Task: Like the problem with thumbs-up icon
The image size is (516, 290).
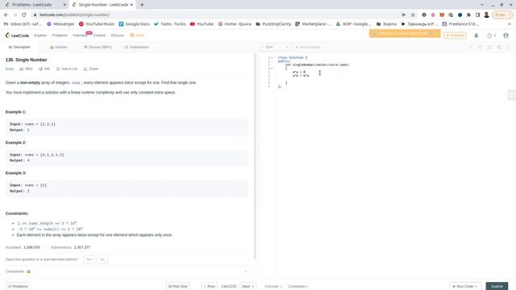Action: tap(22, 68)
